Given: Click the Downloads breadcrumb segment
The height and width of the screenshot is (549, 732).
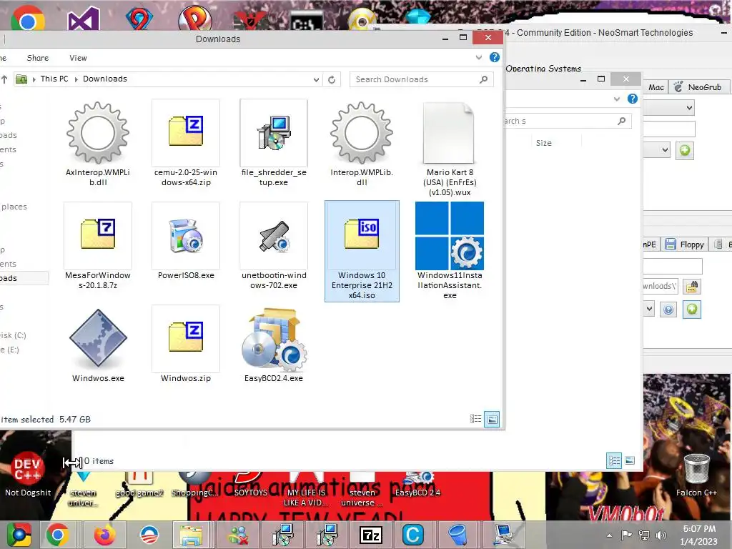Looking at the screenshot, I should [105, 79].
